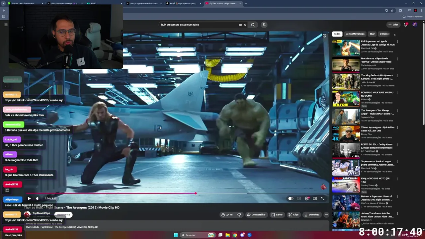
Task: Open a new browser tab with plus
Action: pyautogui.click(x=246, y=3)
